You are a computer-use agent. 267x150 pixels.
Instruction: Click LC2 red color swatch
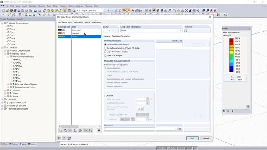(60, 33)
